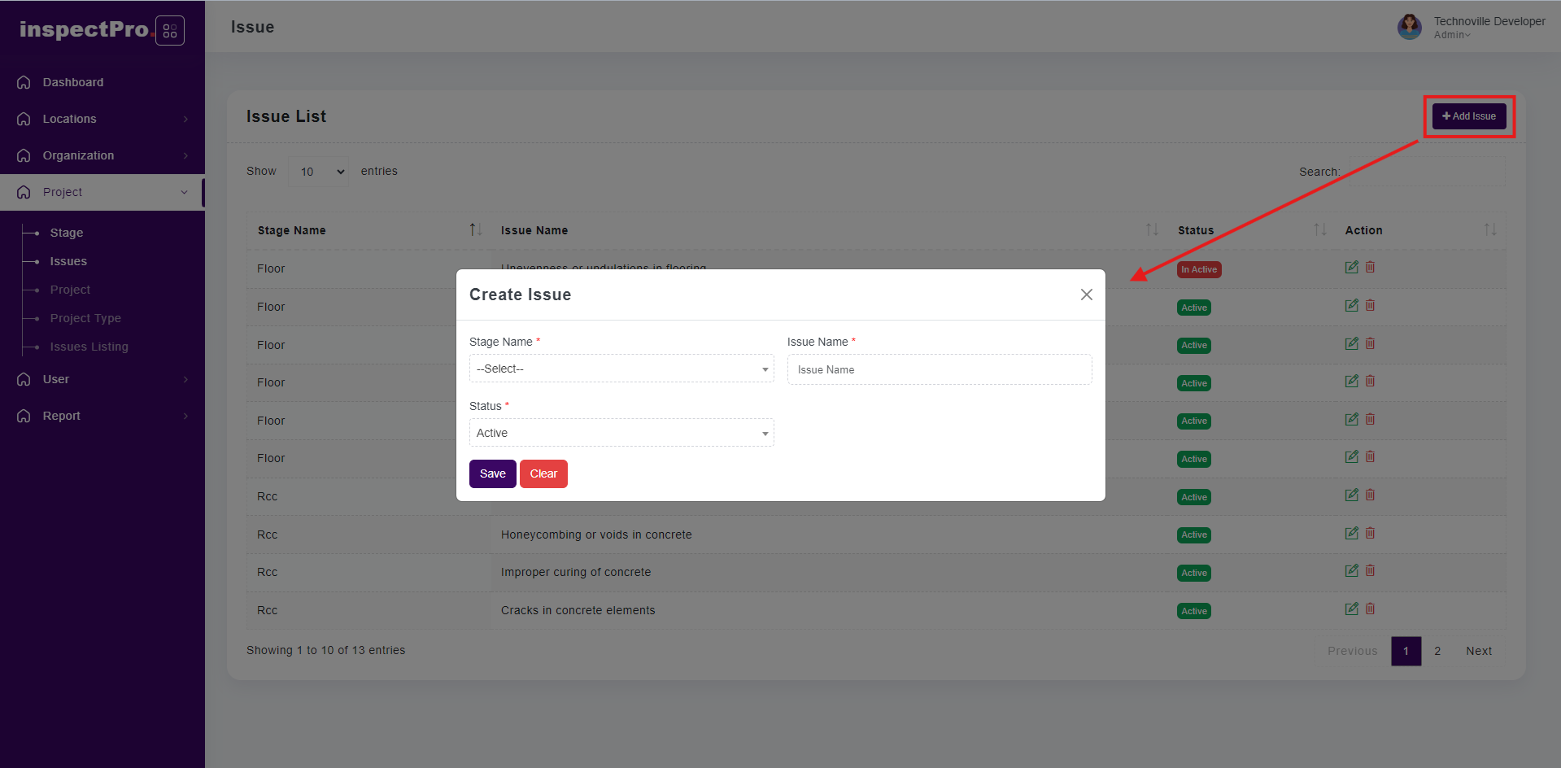Click the Save button
The image size is (1561, 768).
click(492, 474)
